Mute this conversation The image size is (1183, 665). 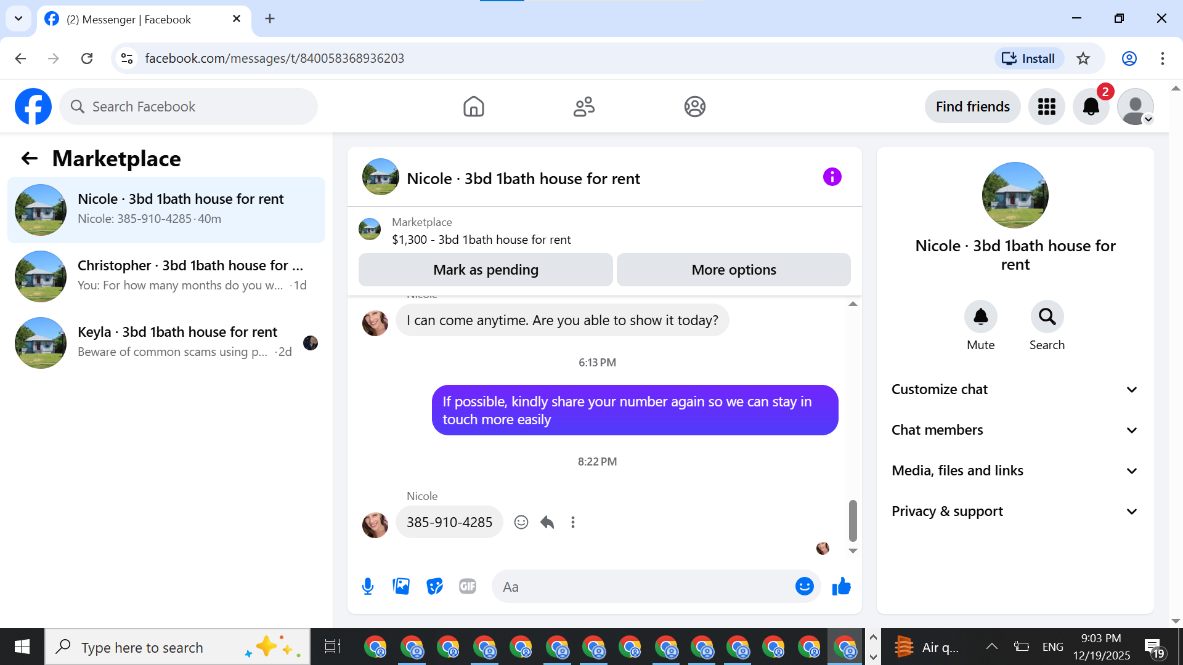980,317
